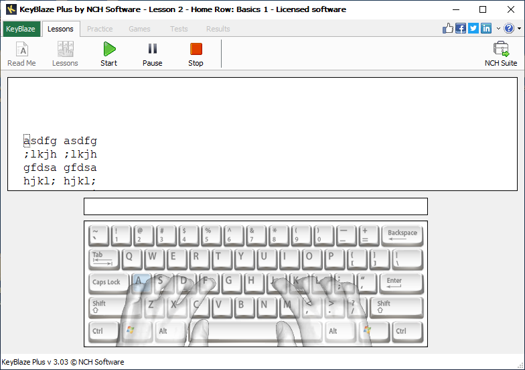Click the right Alt key

pyautogui.click(x=340, y=332)
